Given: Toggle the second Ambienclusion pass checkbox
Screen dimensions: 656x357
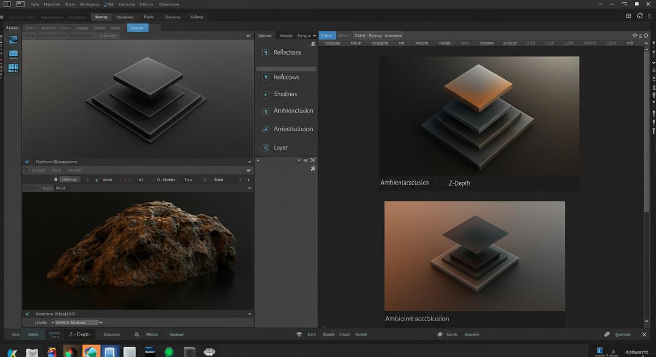Looking at the screenshot, I should [266, 129].
